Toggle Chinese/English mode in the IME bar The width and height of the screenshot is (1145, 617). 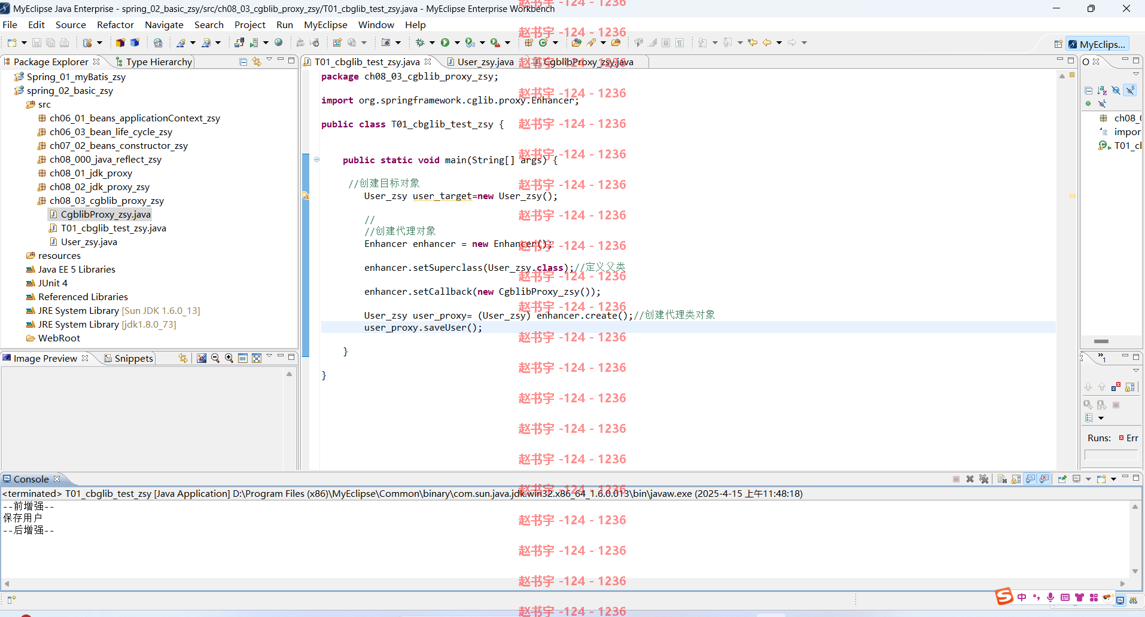1022,597
